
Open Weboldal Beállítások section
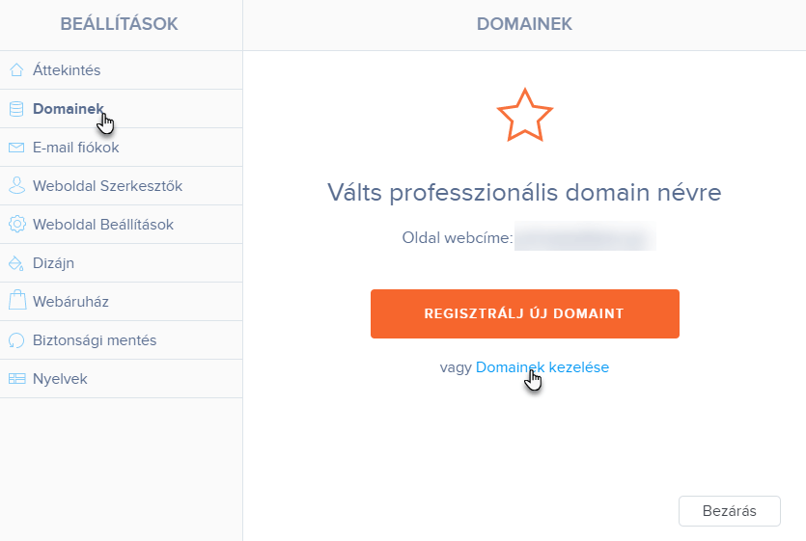pyautogui.click(x=122, y=225)
